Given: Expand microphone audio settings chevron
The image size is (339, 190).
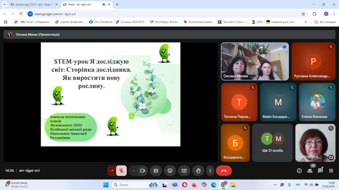Looking at the screenshot, I should coord(112,171).
